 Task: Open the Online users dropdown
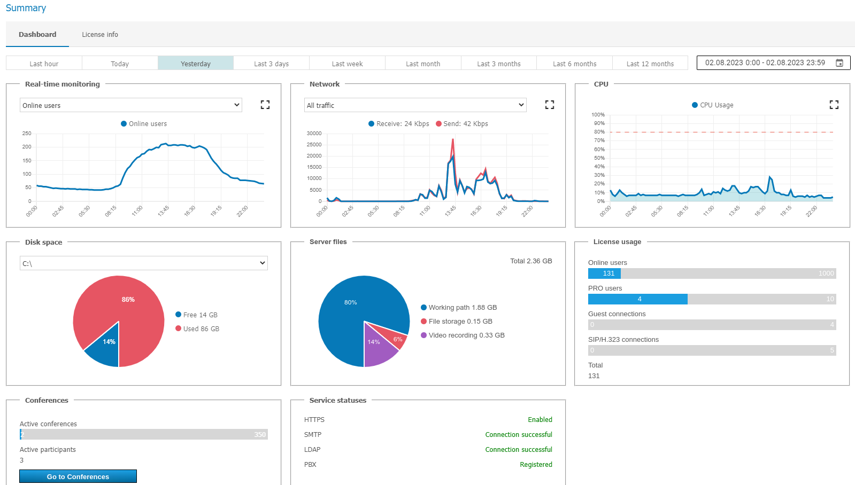131,105
